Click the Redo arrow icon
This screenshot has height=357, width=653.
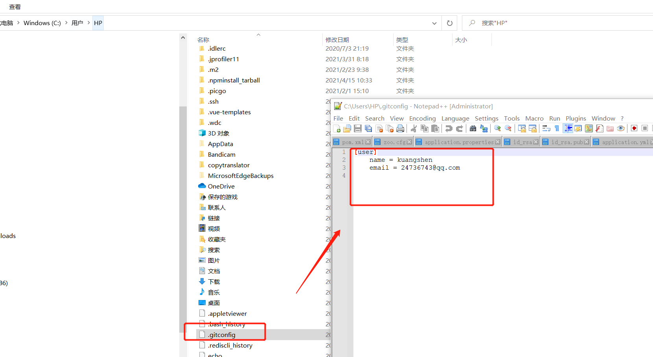[459, 128]
